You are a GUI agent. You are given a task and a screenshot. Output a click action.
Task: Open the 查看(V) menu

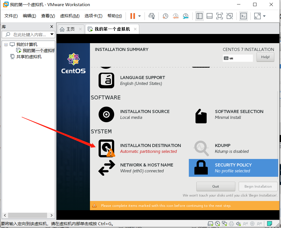coord(48,16)
